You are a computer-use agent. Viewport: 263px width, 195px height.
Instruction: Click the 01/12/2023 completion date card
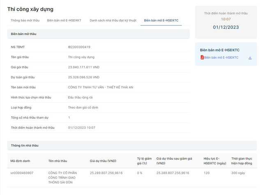pyautogui.click(x=226, y=27)
